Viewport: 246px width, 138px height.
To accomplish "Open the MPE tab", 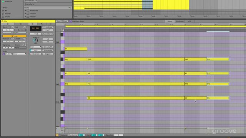I will point(189,21).
